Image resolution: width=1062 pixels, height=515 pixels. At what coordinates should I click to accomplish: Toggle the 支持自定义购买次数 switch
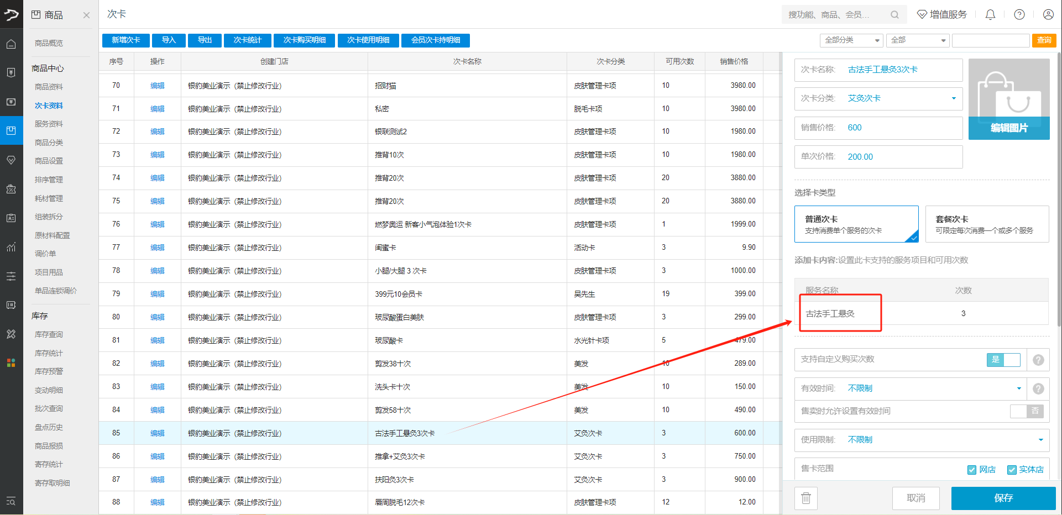(1003, 360)
